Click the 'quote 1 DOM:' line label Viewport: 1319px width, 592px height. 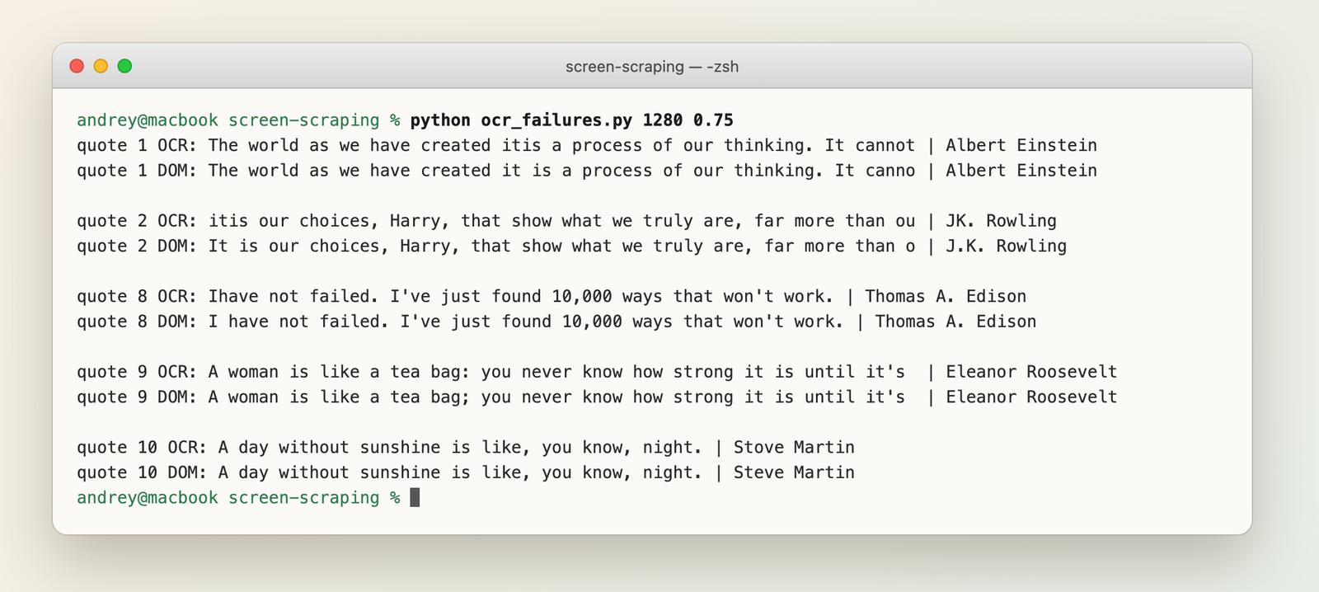(137, 171)
